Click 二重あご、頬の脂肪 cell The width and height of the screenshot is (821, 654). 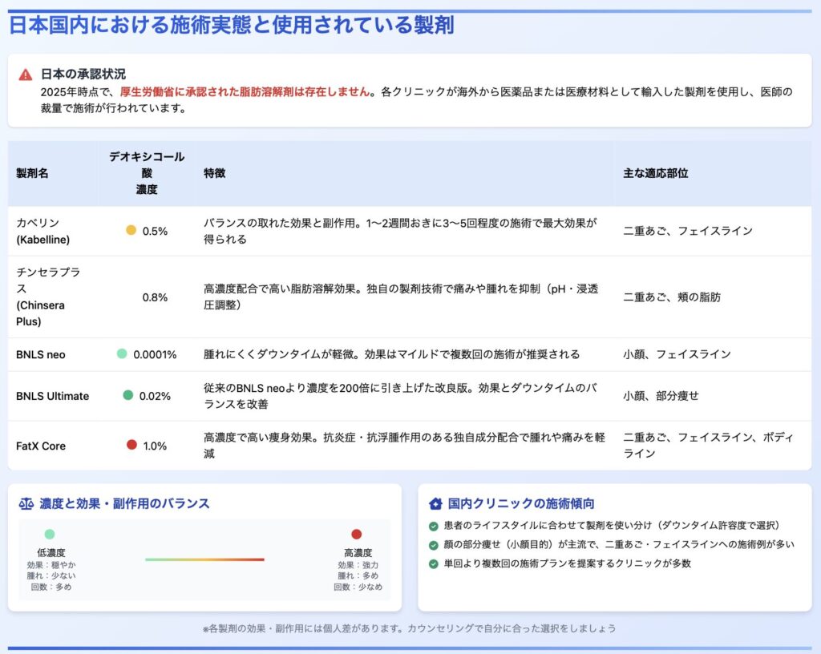click(672, 297)
